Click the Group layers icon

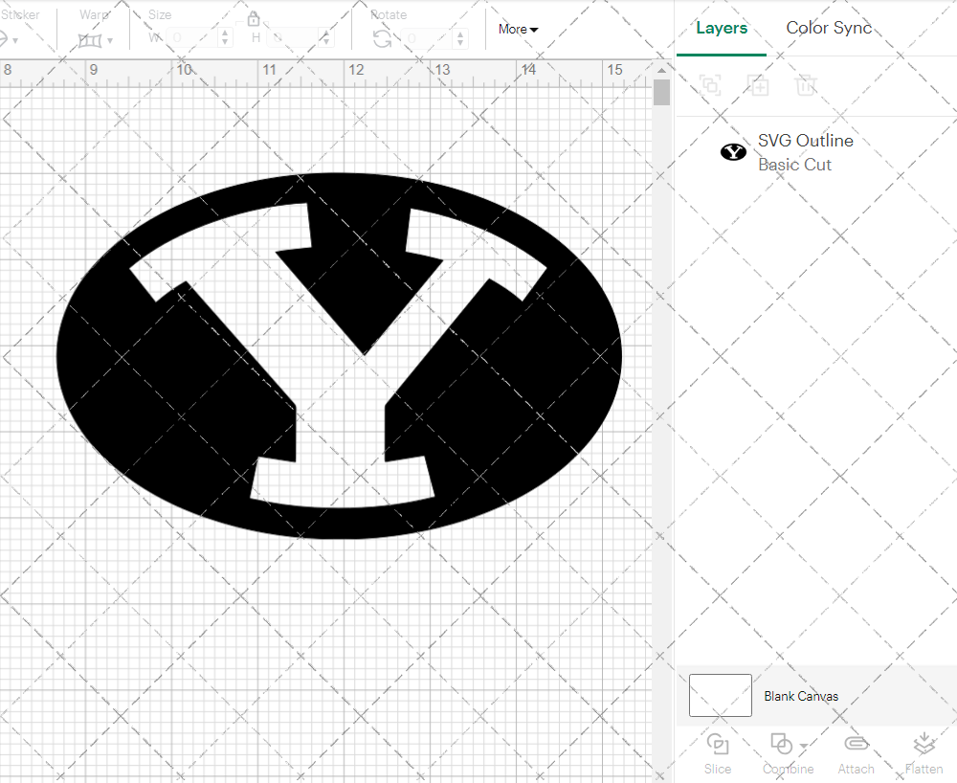711,85
